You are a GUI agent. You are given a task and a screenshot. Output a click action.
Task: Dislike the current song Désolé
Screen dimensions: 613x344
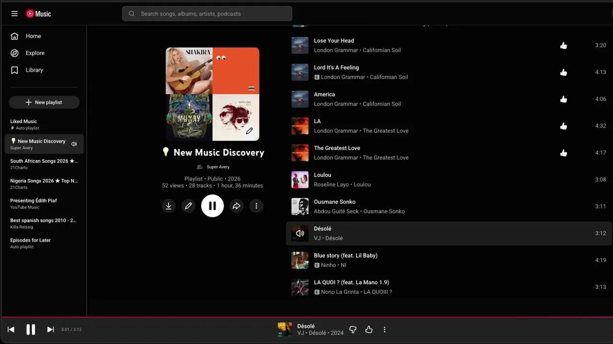(x=353, y=330)
